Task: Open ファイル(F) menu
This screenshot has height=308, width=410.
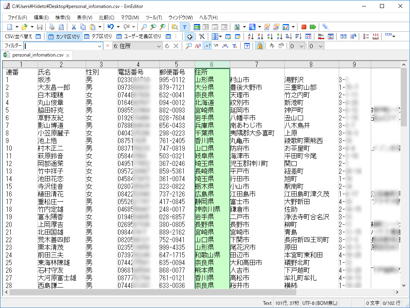Action: tap(17, 18)
